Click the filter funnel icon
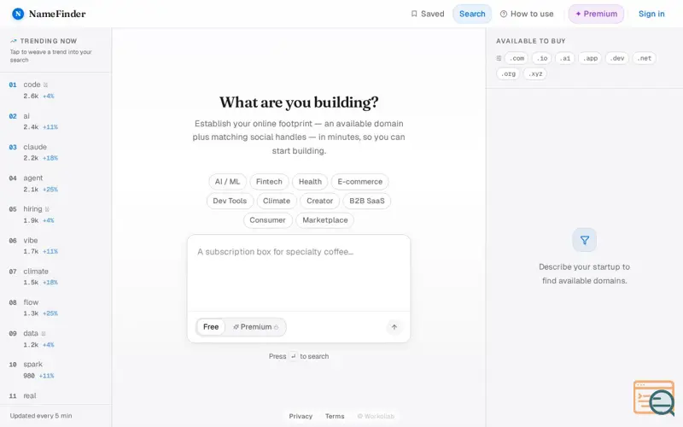This screenshot has height=427, width=683. coord(585,240)
